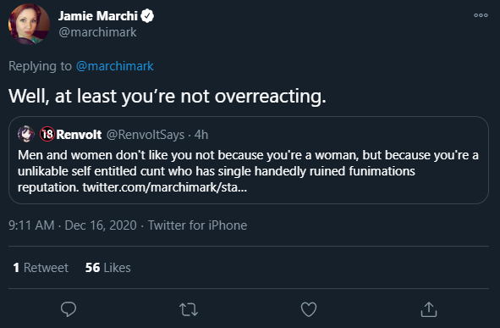Screen dimensions: 500x328
Task: Click the reply speech bubble icon
Action: [69, 309]
